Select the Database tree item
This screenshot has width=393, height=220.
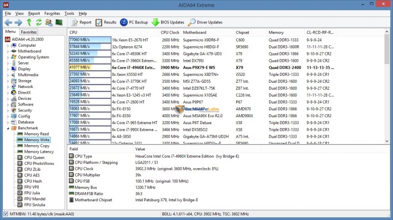tap(23, 122)
